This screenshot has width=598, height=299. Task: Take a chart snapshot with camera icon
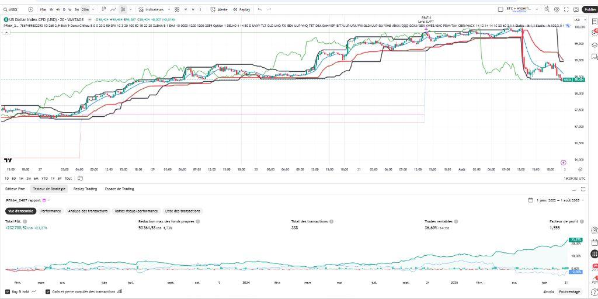(576, 9)
